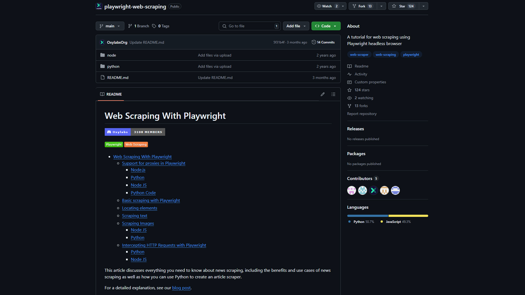Click the tag icon next to Tags
This screenshot has height=295, width=525.
pos(154,26)
